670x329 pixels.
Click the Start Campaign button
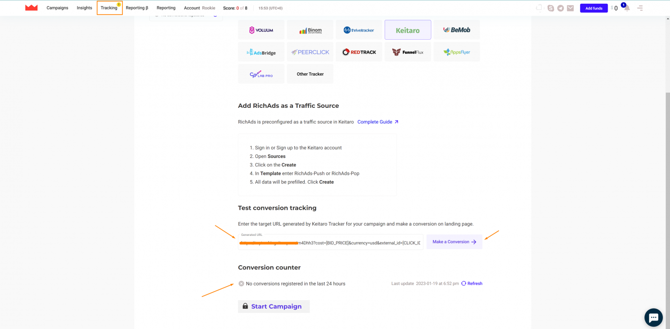(x=274, y=306)
